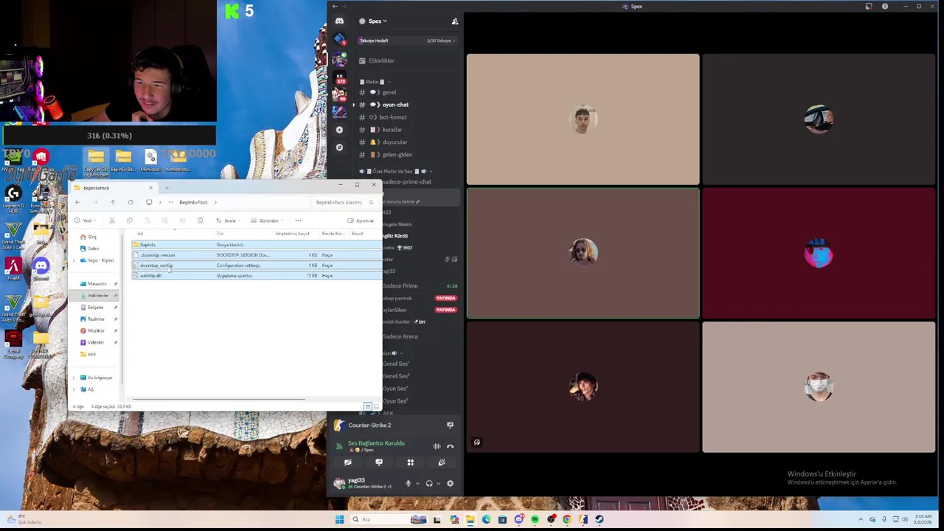This screenshot has height=531, width=944.
Task: Open the Yeni new item dropdown
Action: (x=85, y=221)
